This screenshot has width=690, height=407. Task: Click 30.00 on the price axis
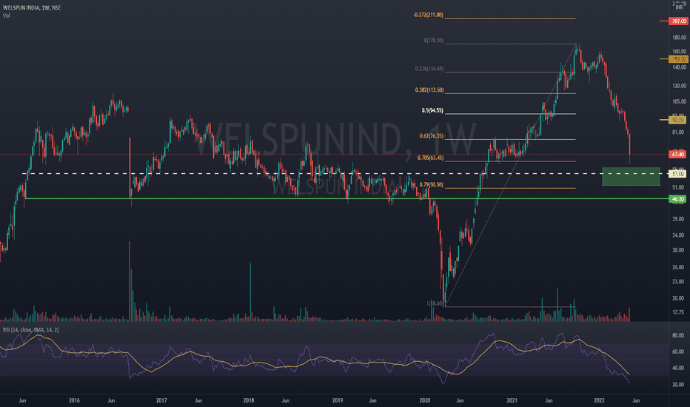tap(679, 250)
